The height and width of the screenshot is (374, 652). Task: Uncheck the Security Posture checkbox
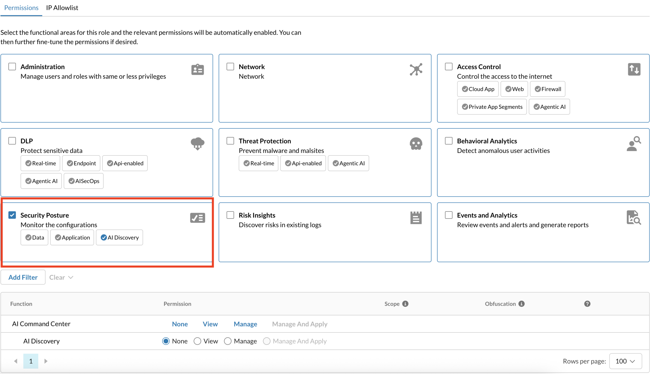click(x=12, y=215)
